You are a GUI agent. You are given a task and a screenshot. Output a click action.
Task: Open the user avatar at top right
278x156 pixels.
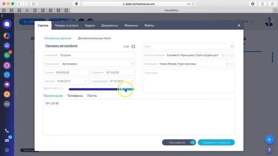pyautogui.click(x=269, y=22)
